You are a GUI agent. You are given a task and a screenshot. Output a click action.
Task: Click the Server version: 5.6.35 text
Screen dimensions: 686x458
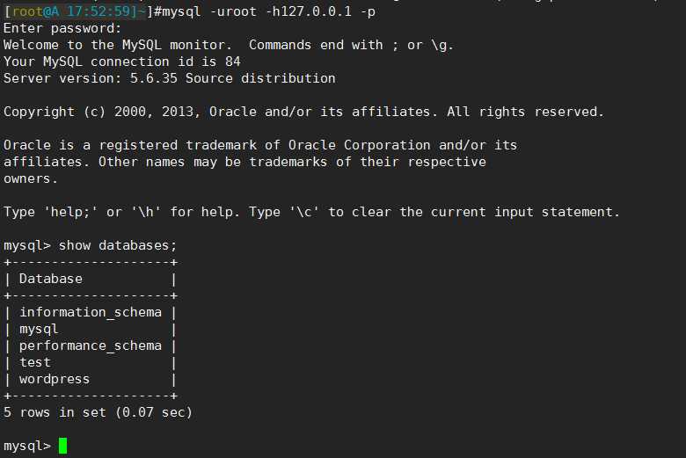point(91,78)
